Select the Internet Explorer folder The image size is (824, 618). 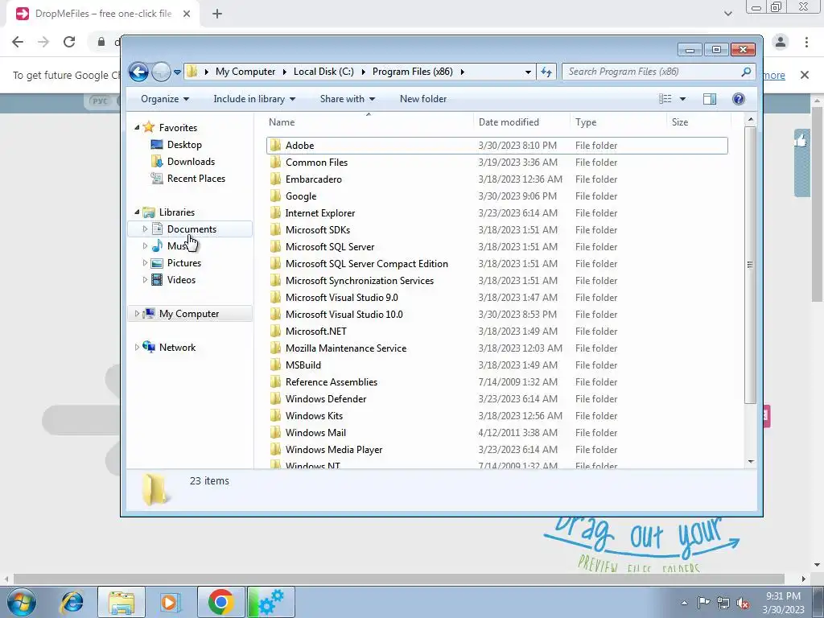[320, 212]
